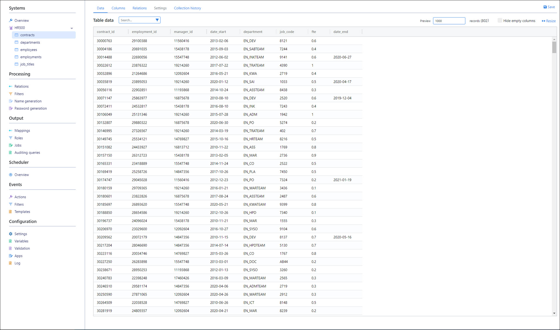This screenshot has height=330, width=560.
Task: Click the Events Actions wrench icon
Action: tap(11, 197)
